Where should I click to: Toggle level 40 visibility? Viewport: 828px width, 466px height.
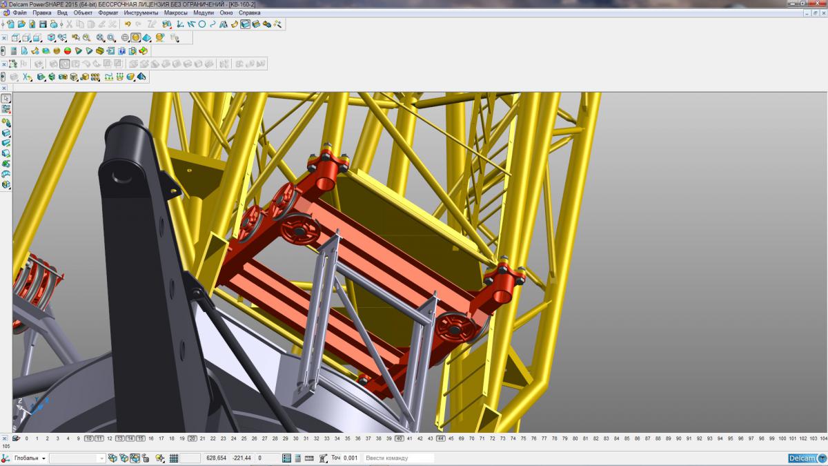click(400, 438)
